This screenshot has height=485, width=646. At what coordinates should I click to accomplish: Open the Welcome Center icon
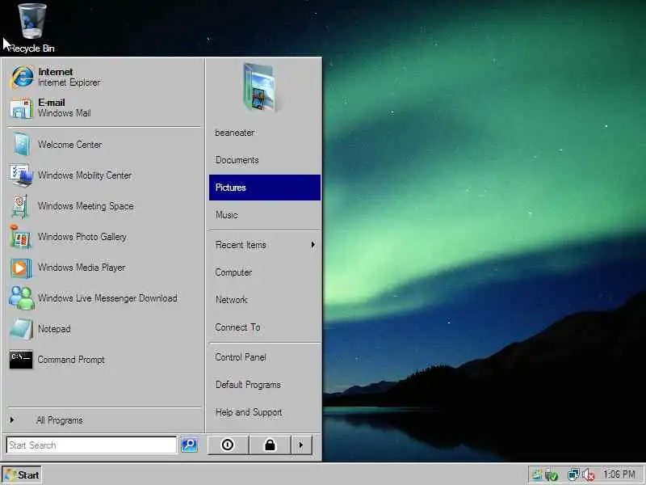pos(21,145)
